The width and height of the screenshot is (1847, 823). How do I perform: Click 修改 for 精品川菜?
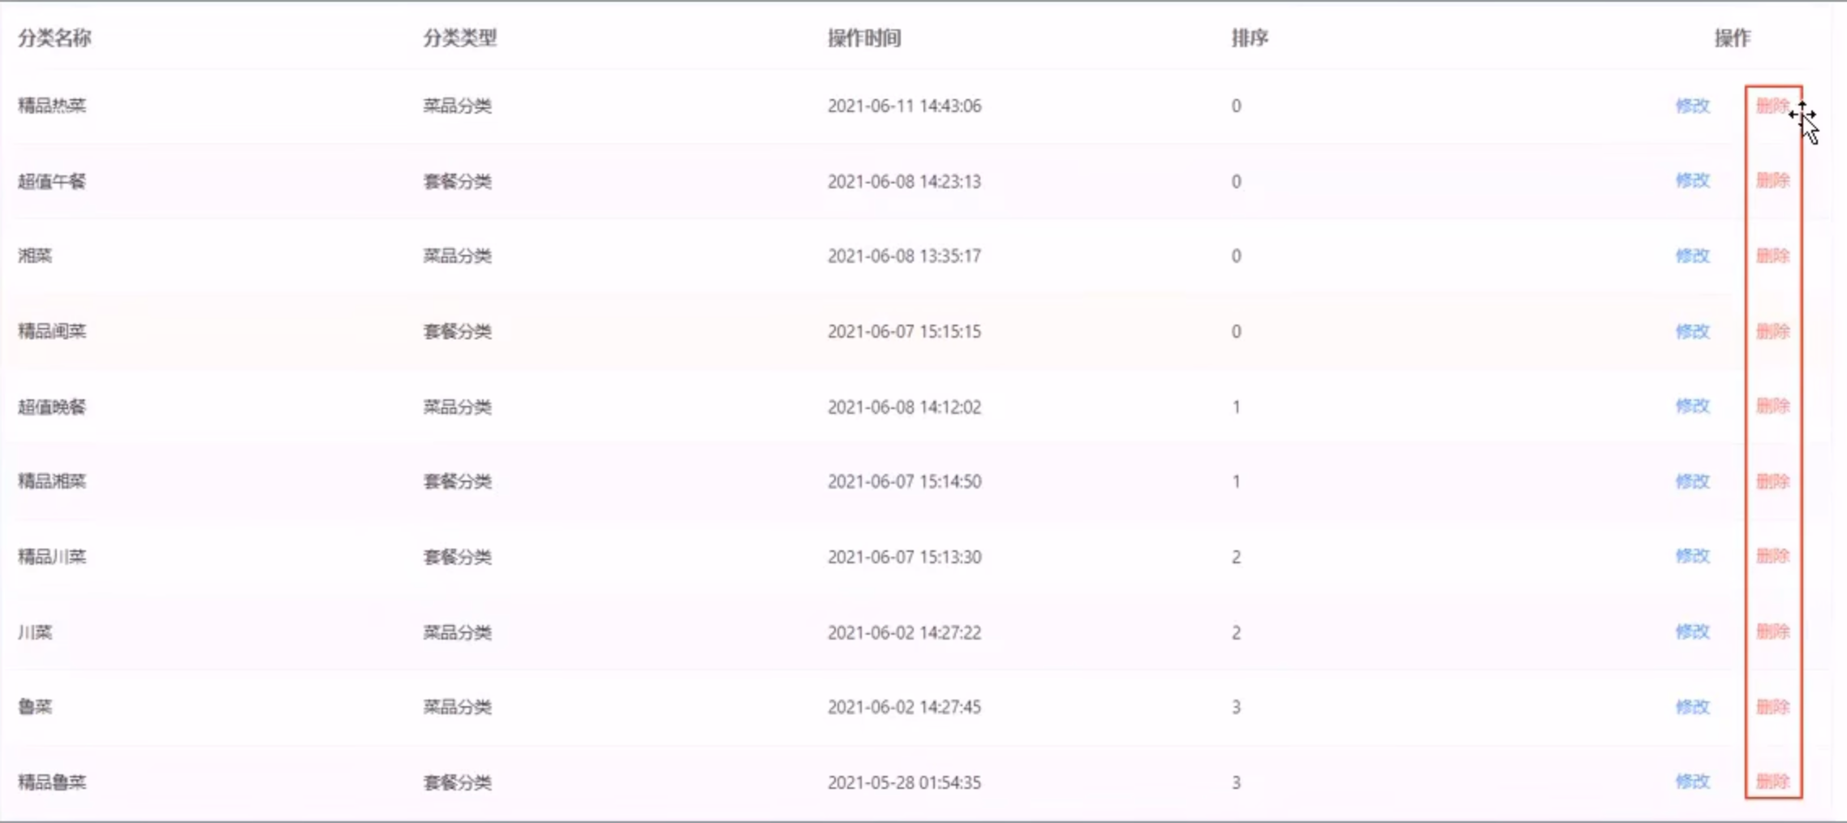click(1693, 556)
